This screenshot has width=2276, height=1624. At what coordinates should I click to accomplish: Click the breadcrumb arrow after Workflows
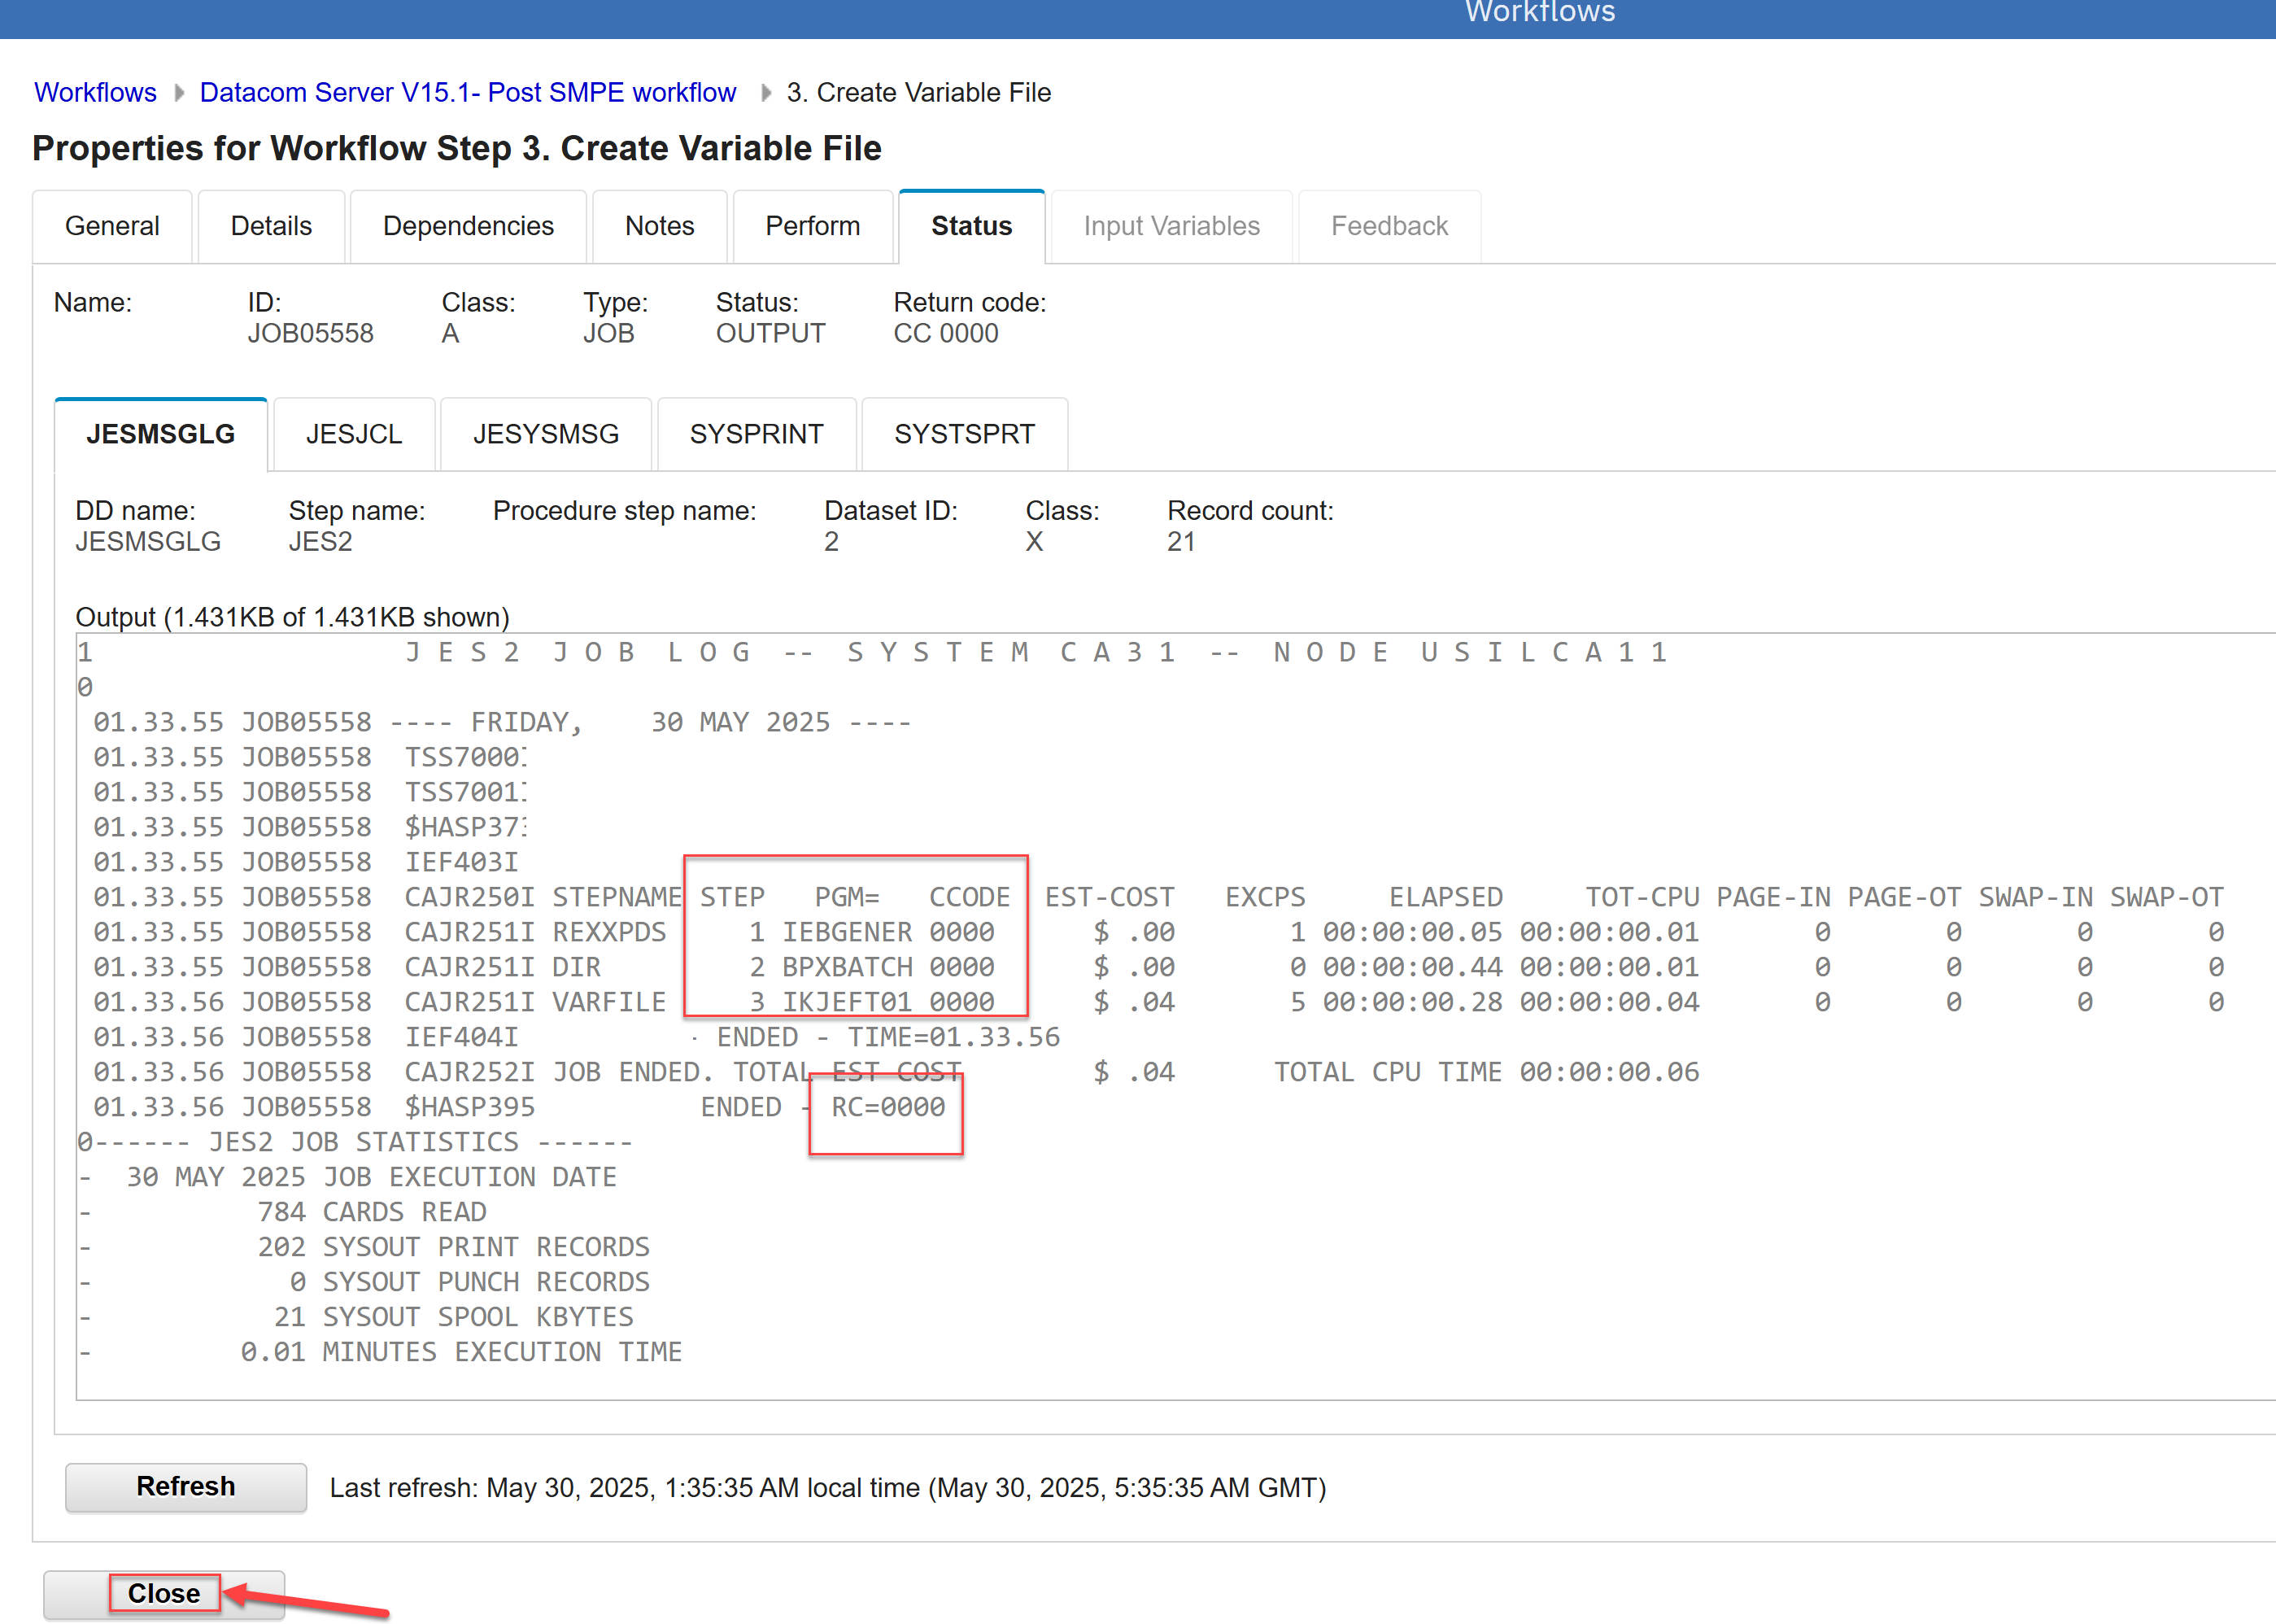pos(179,92)
